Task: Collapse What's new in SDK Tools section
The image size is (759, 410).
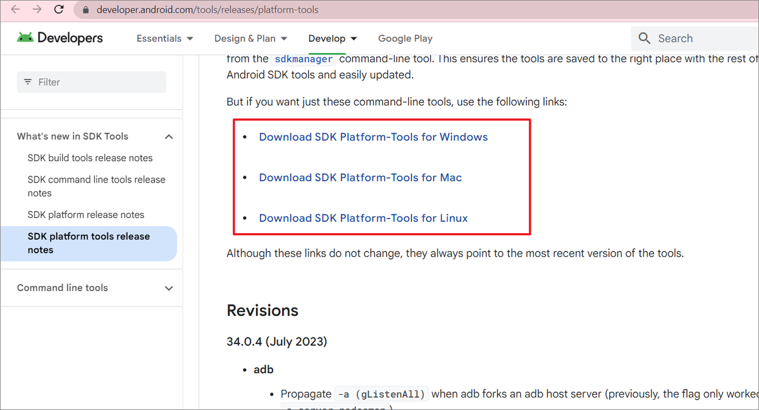Action: pos(169,136)
